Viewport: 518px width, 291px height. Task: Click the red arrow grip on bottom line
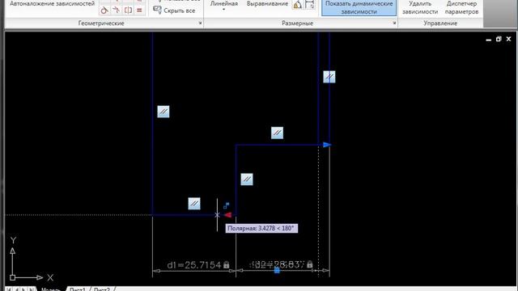pos(228,215)
